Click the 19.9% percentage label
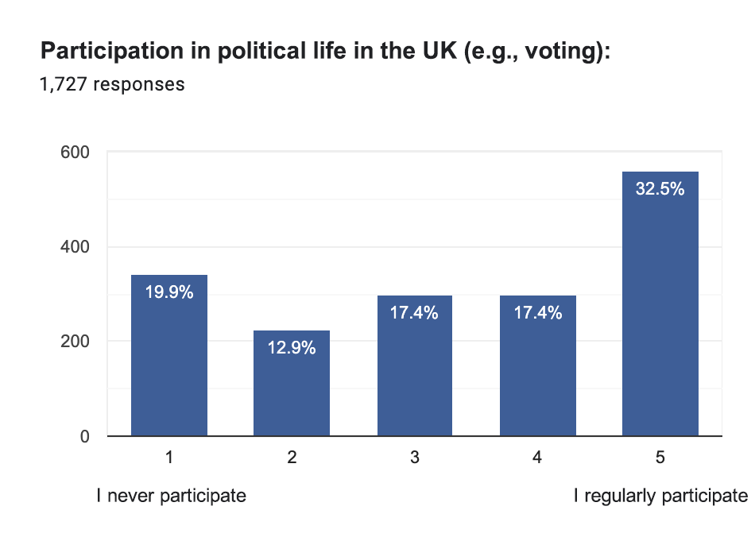755x541 pixels. [169, 292]
